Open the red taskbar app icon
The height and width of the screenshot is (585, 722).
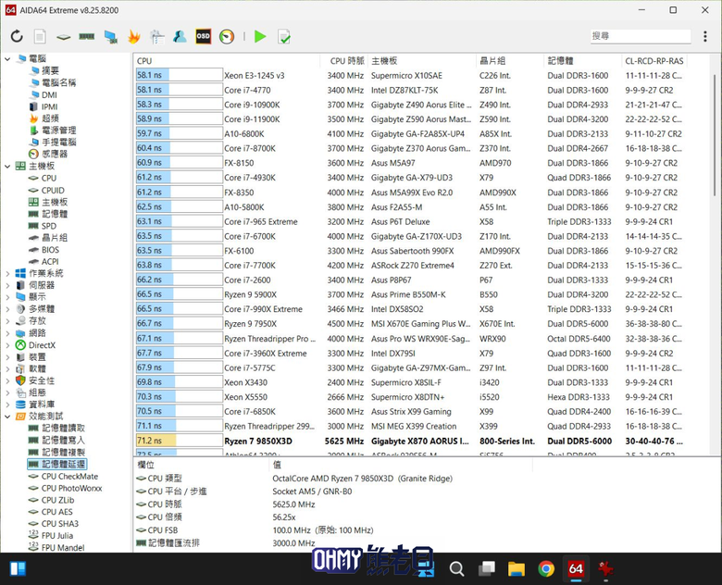click(x=605, y=569)
